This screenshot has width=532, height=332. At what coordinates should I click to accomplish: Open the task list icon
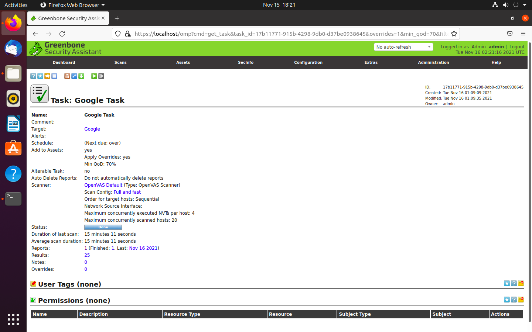pyautogui.click(x=54, y=76)
